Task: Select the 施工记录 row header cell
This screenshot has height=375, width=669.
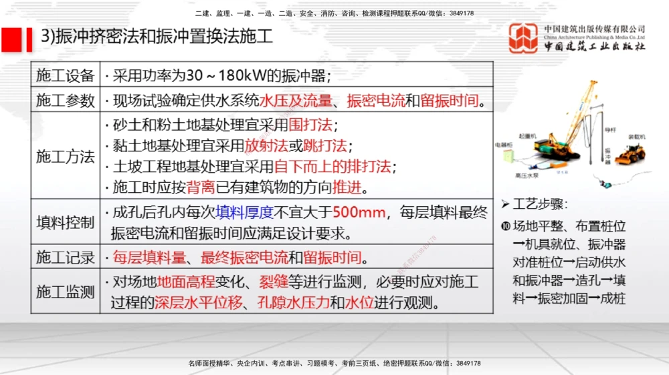Action: (65, 257)
